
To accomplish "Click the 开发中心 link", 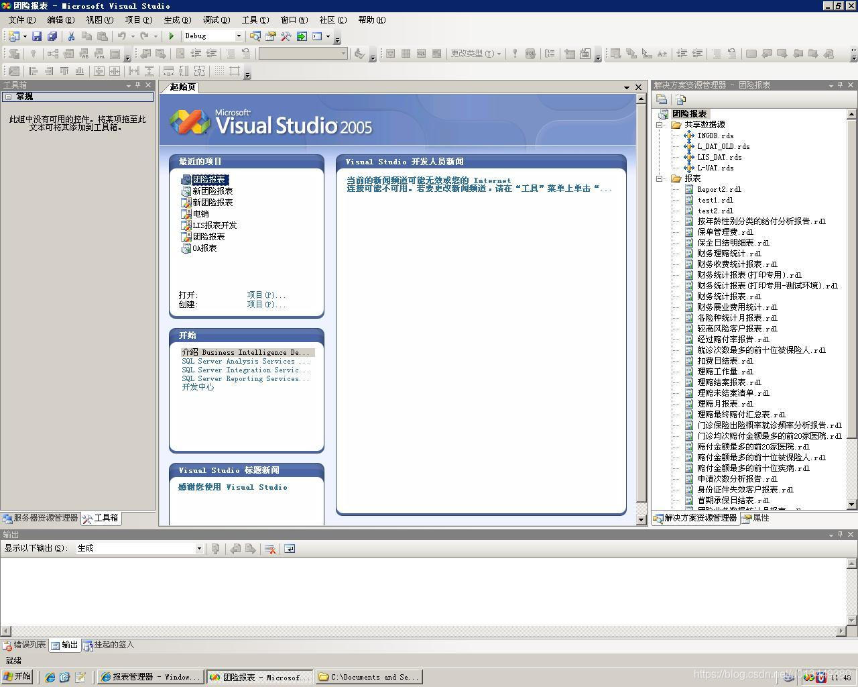I will click(x=198, y=387).
